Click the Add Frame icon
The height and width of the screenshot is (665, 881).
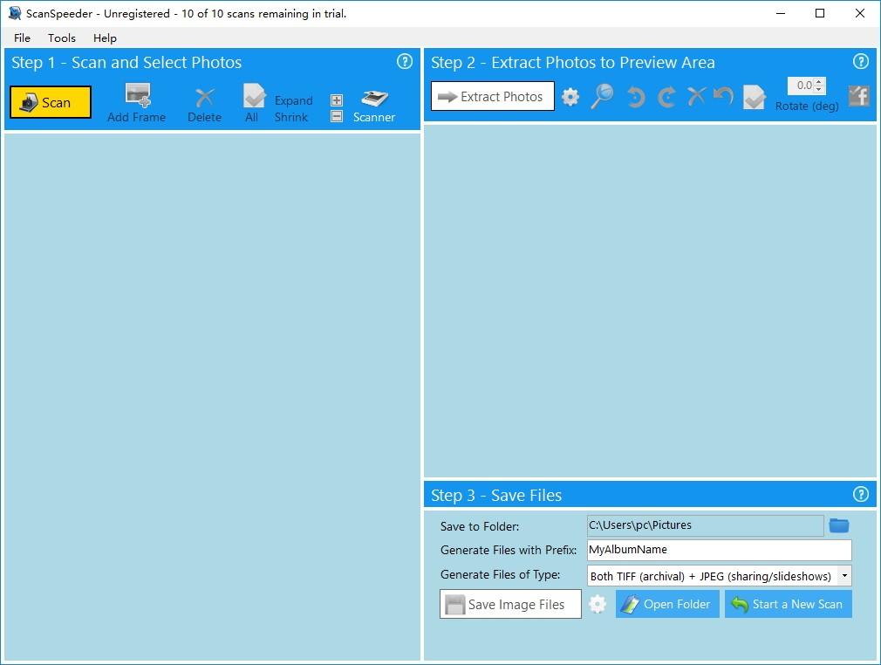(138, 95)
